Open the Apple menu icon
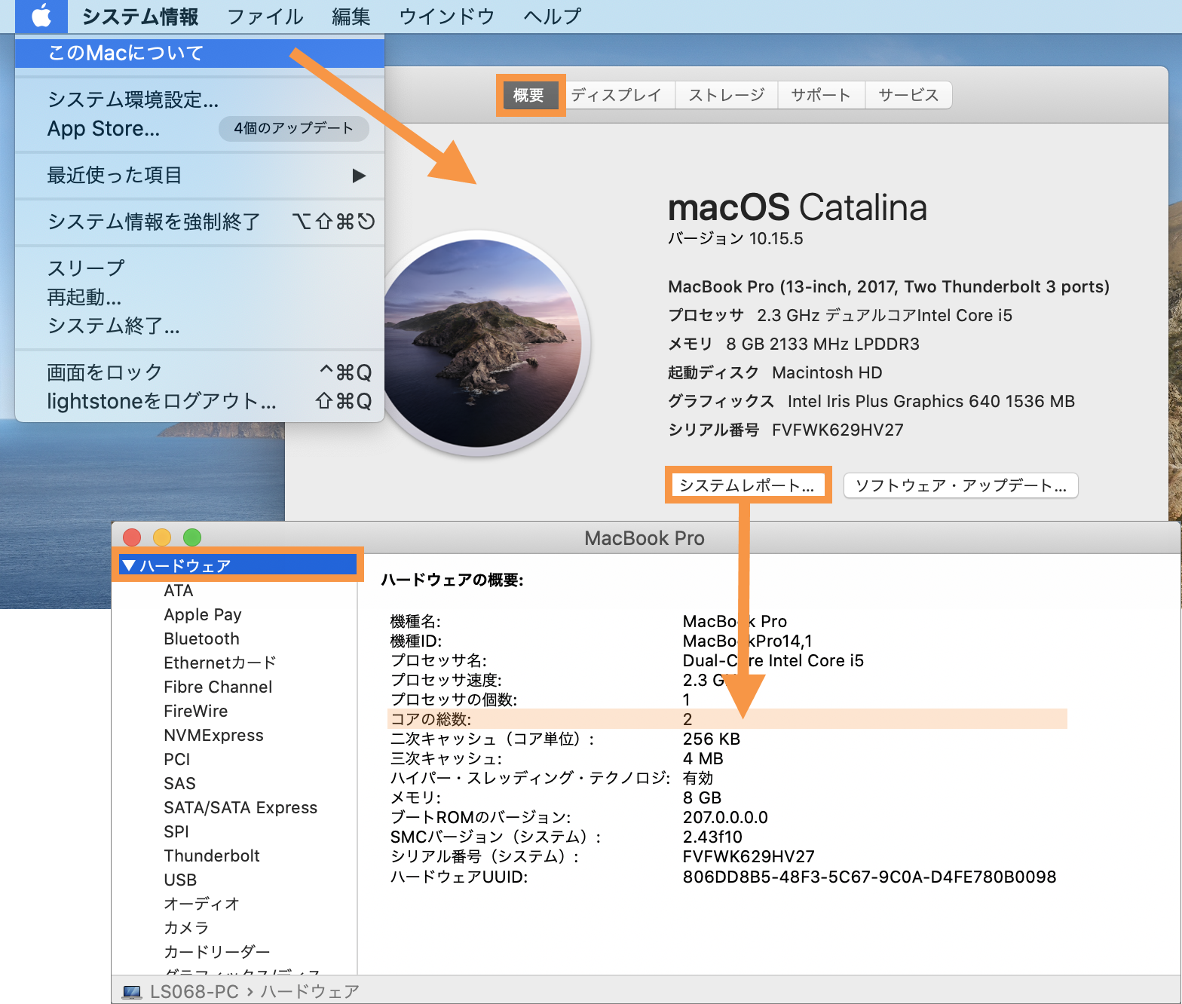Viewport: 1182px width, 1004px height. point(41,16)
